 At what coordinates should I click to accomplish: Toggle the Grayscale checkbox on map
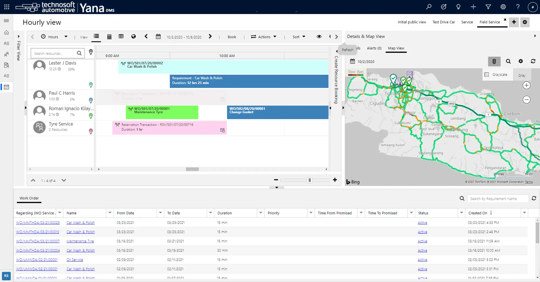click(x=487, y=75)
